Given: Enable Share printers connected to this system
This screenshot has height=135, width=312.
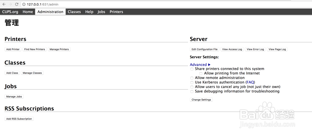Looking at the screenshot, I should (192, 69).
